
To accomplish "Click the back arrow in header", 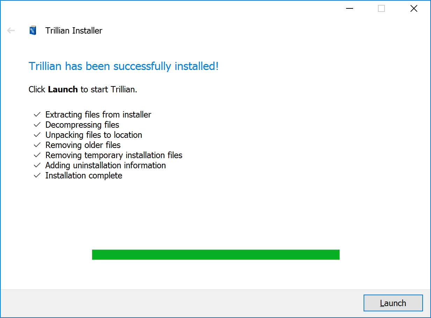I will [11, 30].
